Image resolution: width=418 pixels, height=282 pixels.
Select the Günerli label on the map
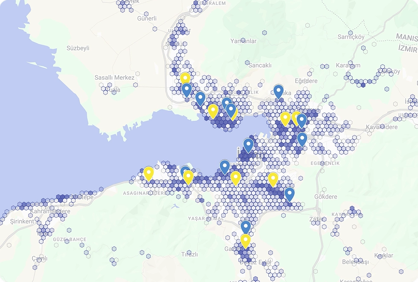(x=147, y=18)
